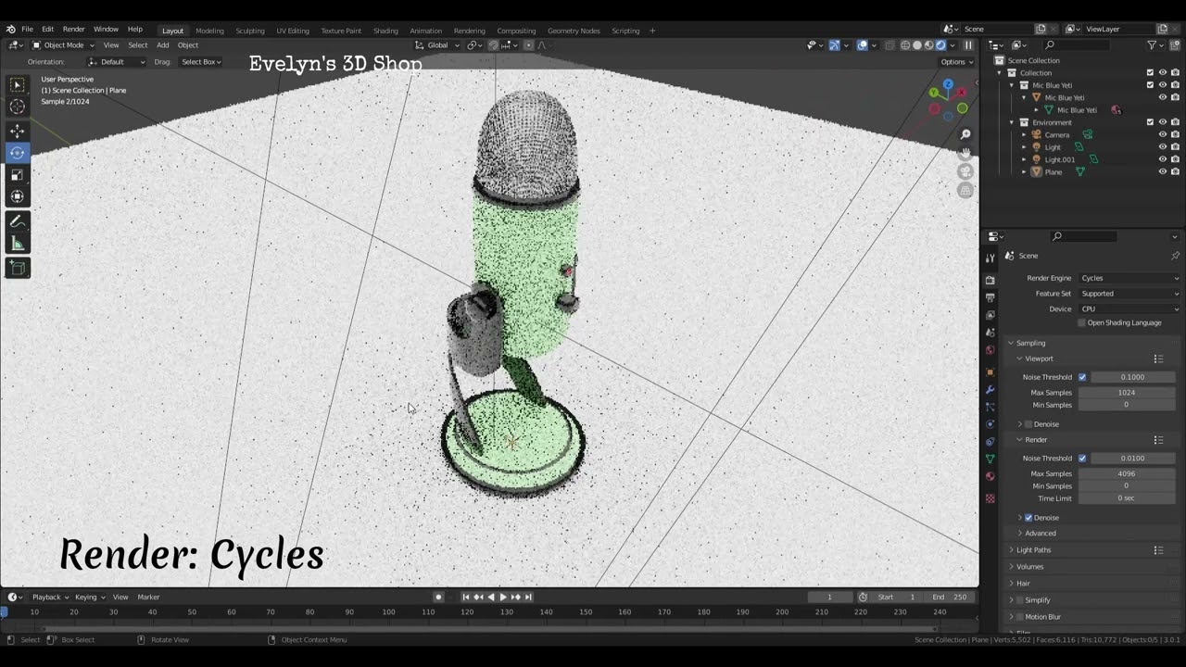Screen dimensions: 1186x667
Task: Open the Render menu in top bar
Action: pyautogui.click(x=73, y=30)
